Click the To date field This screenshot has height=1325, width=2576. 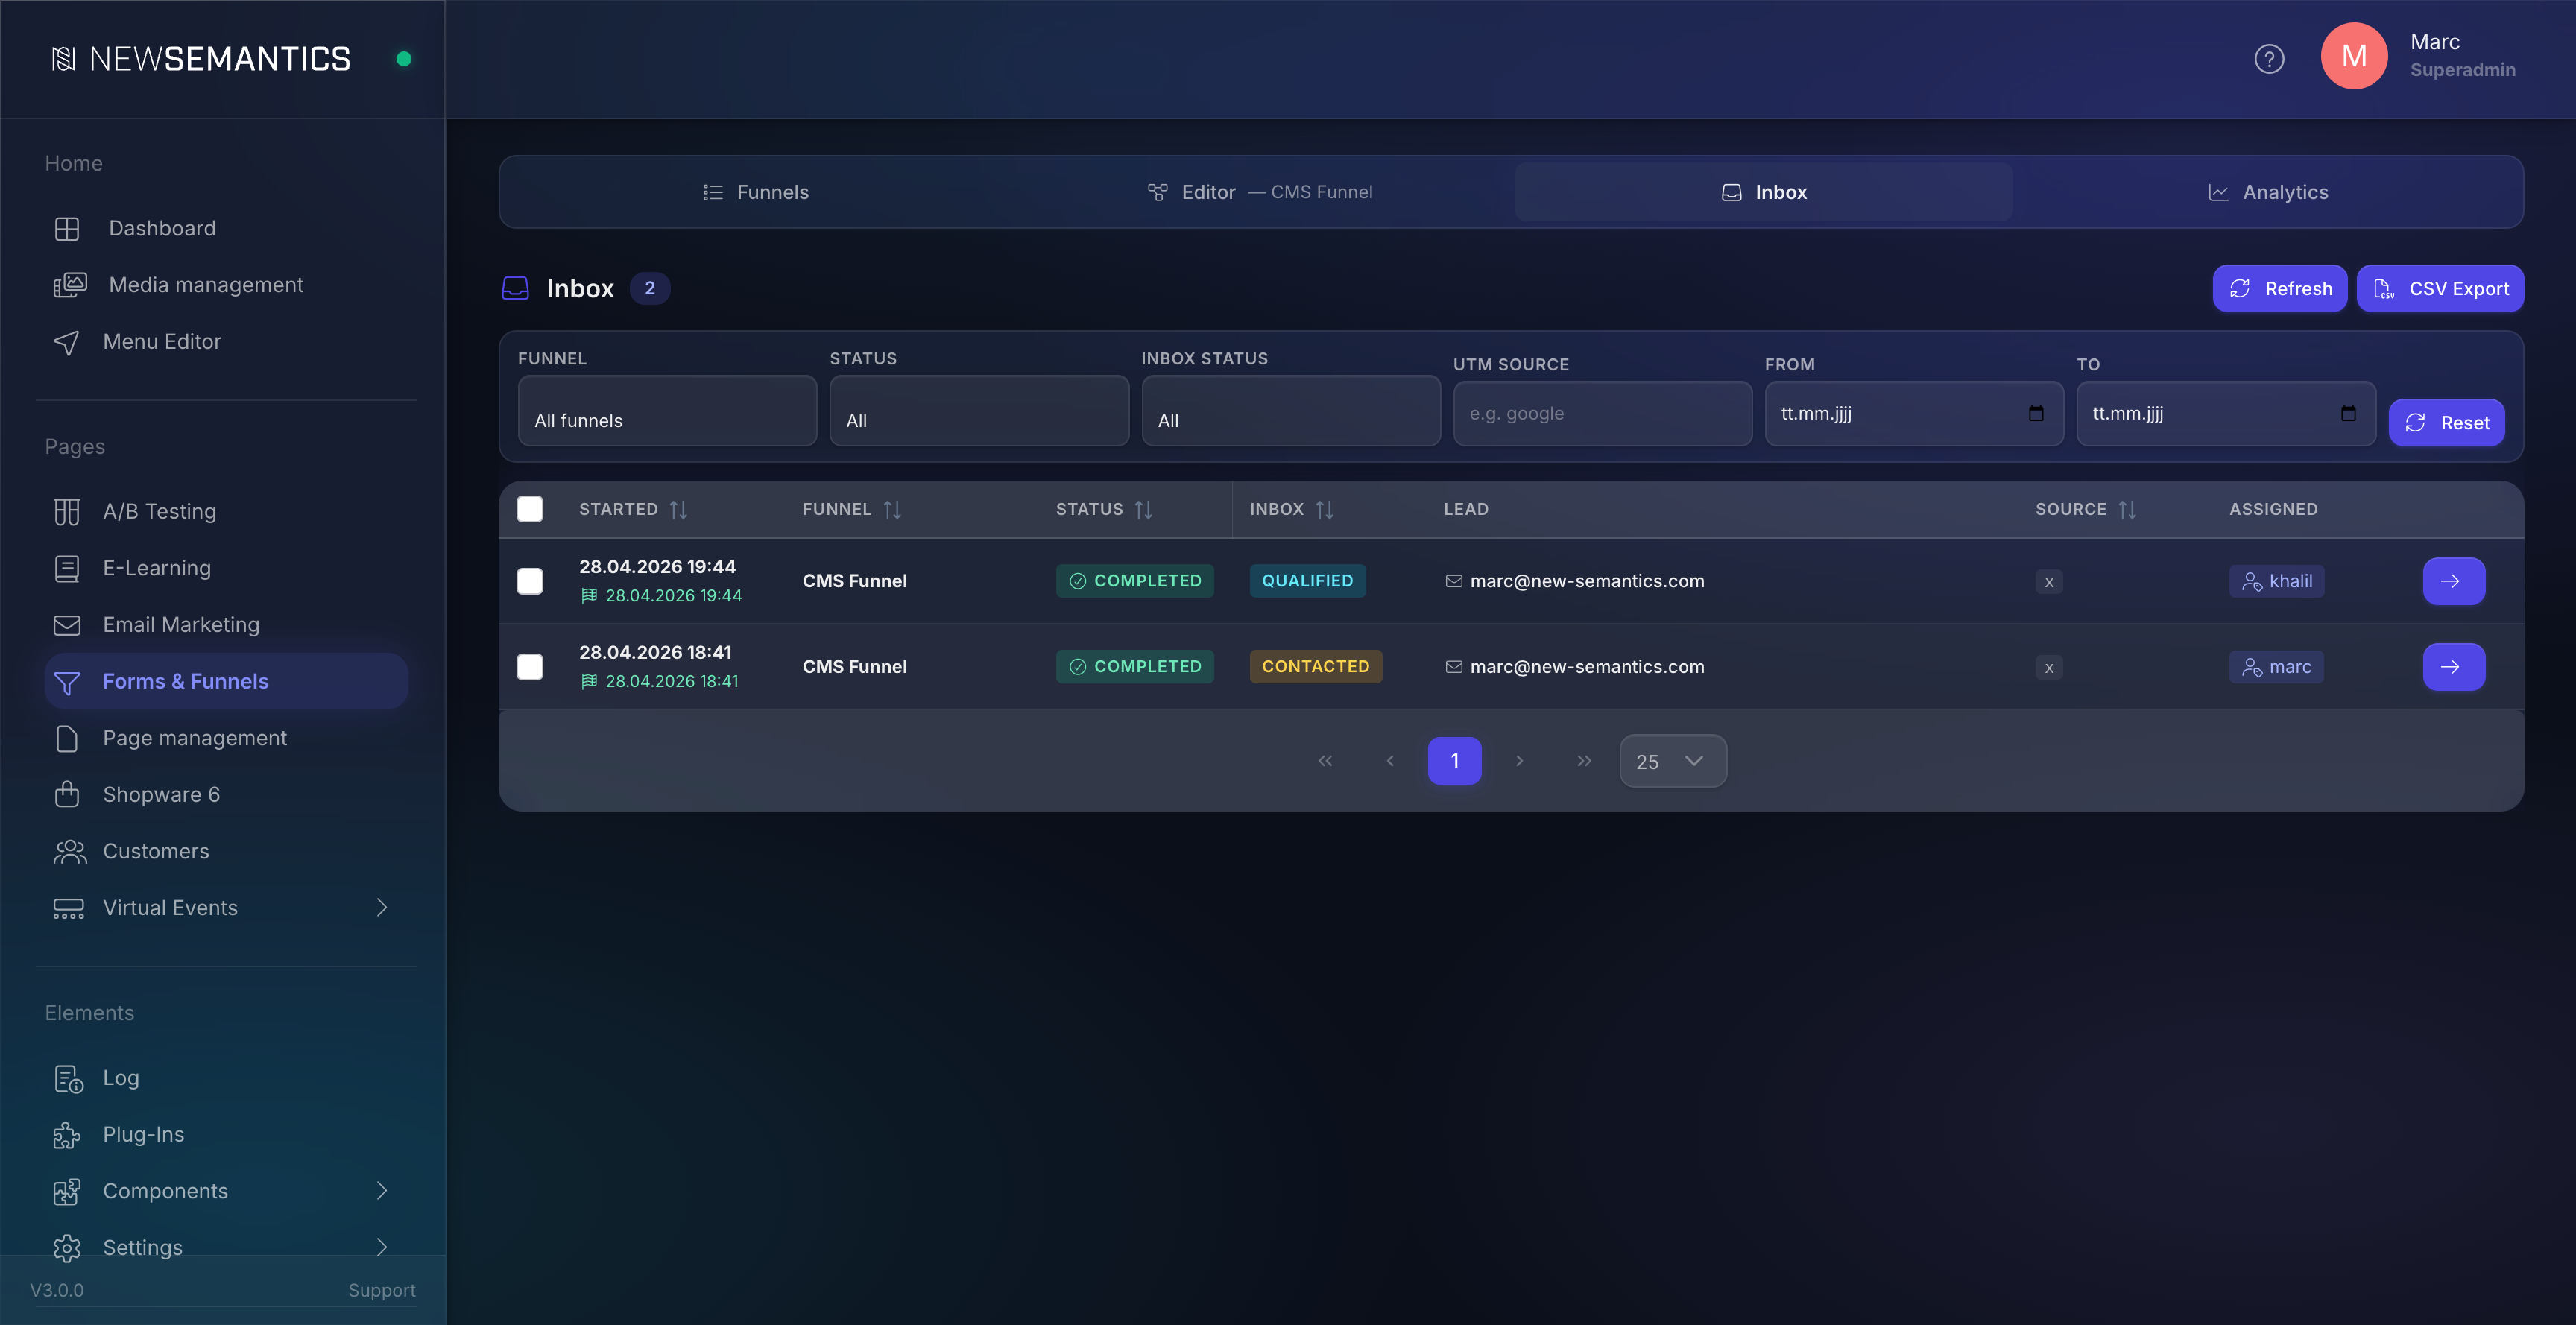click(x=2225, y=414)
